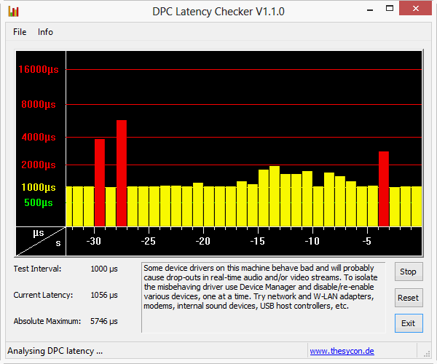Click the driver warning message text box

click(264, 298)
